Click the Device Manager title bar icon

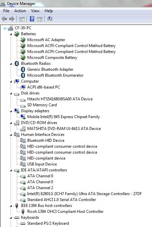click(x=3, y=4)
